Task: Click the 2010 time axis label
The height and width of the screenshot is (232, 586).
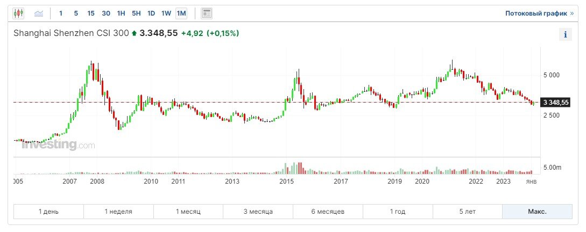Action: pos(151,182)
